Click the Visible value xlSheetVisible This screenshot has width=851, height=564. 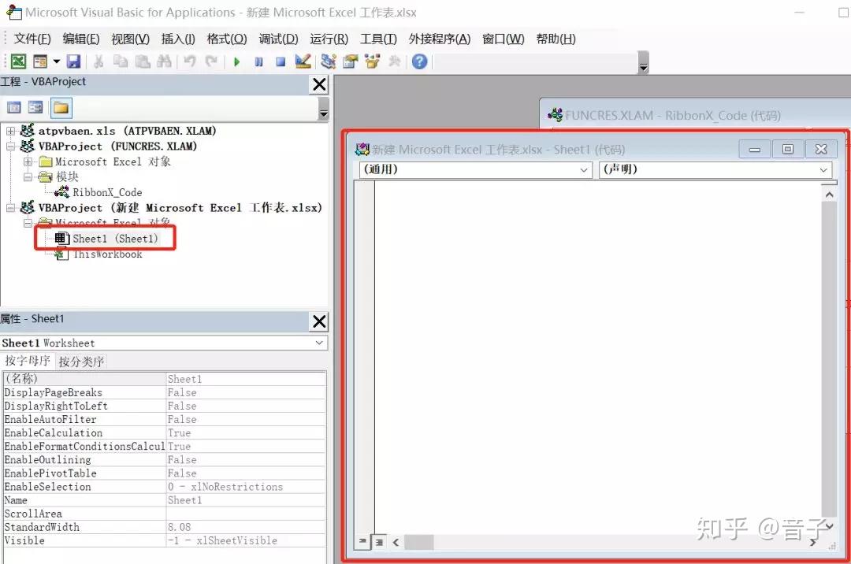tap(246, 540)
